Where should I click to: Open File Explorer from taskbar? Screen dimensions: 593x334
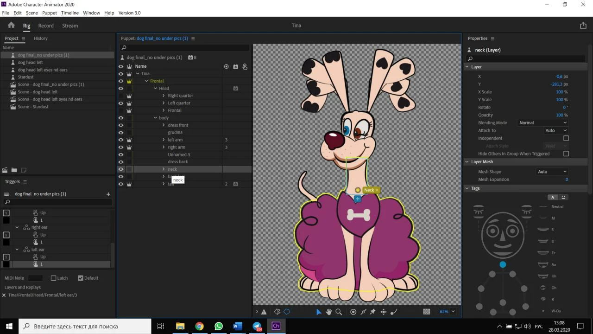click(180, 326)
